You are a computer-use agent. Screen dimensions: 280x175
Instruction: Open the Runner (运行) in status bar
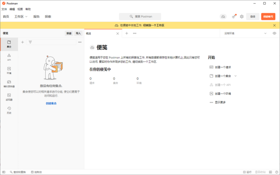tap(247, 172)
